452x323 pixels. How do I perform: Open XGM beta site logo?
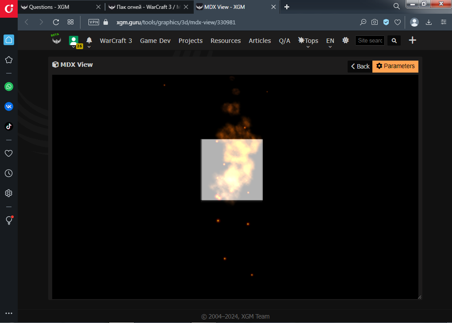click(57, 39)
